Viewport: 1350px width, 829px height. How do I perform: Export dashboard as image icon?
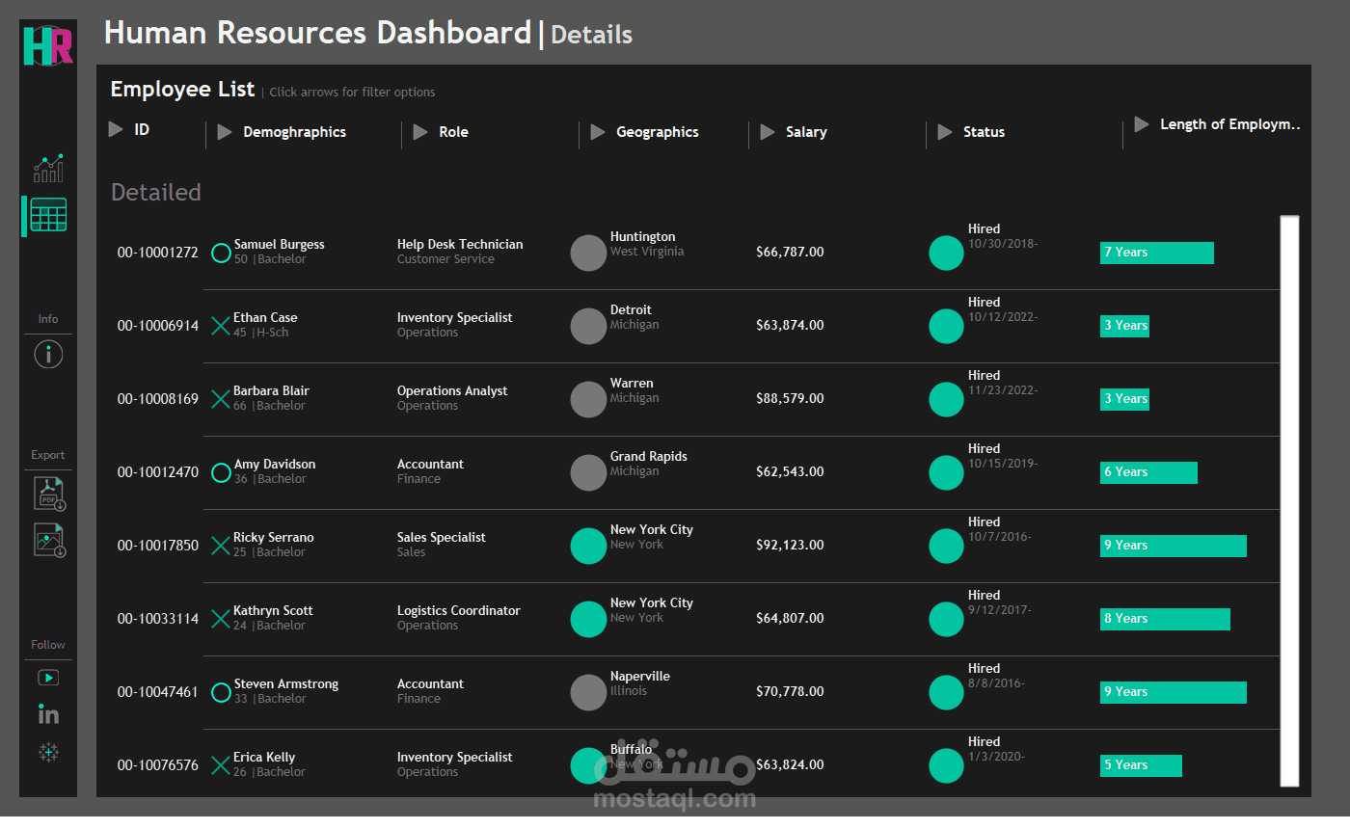pos(48,540)
